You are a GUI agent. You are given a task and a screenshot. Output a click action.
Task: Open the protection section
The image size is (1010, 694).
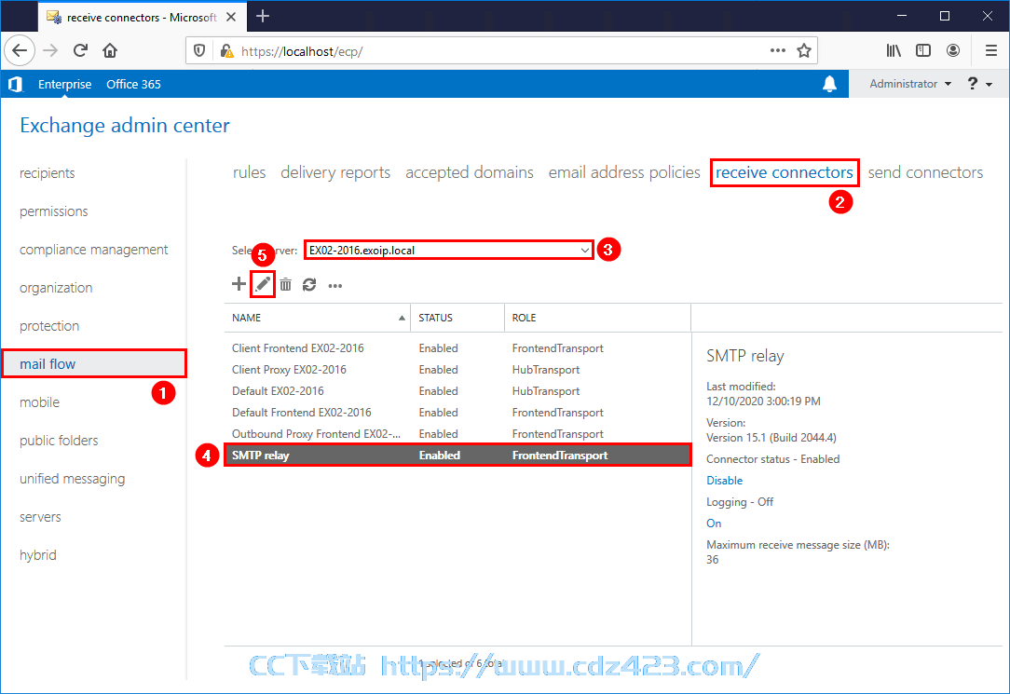tap(49, 326)
